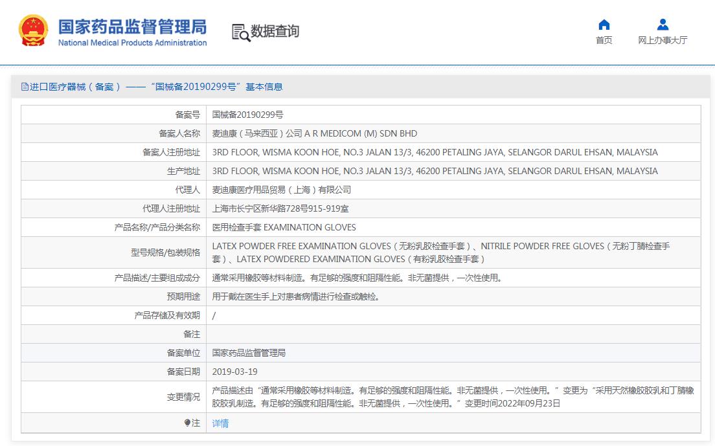
Task: Select 医用检查手套 EXAMINATION GLOVES value
Action: [284, 227]
